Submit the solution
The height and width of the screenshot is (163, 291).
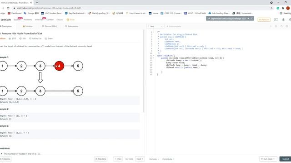pyautogui.click(x=285, y=159)
